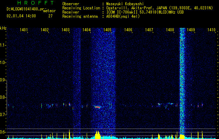Click the 'Receiver' field label

(71, 12)
